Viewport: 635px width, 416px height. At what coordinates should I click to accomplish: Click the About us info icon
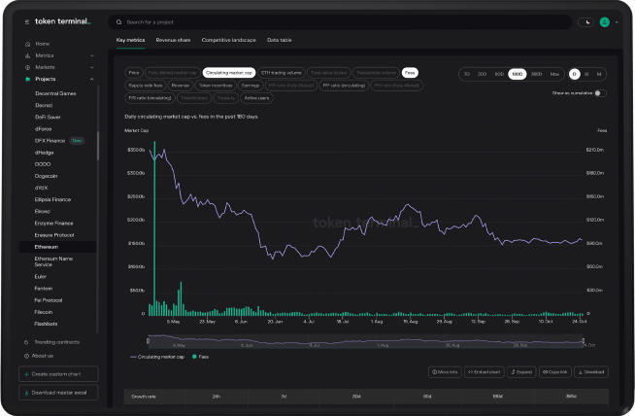point(25,356)
